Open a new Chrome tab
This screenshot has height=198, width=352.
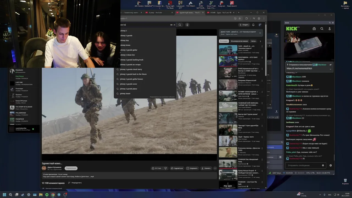pos(238,12)
